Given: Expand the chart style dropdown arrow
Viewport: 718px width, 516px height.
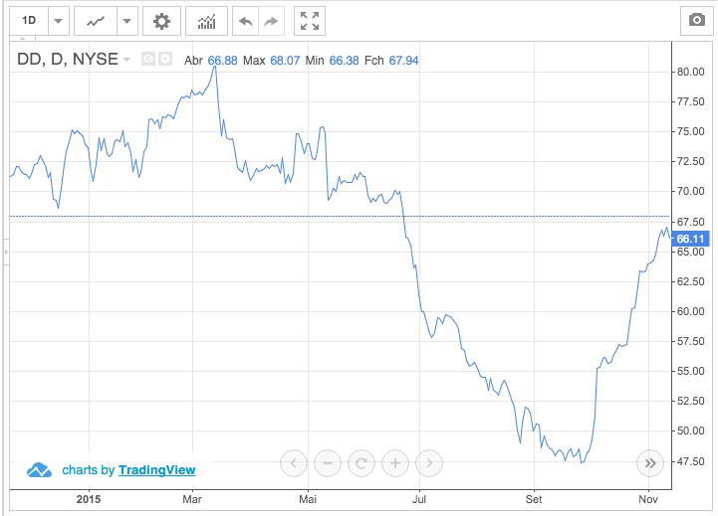Looking at the screenshot, I should tap(126, 20).
